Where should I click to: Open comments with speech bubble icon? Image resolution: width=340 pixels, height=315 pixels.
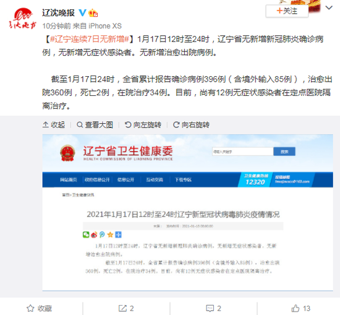click(214, 308)
